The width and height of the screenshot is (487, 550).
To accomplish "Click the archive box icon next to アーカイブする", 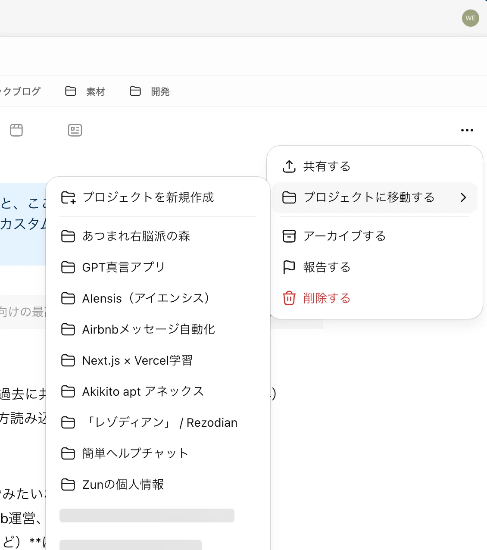I will [x=289, y=236].
